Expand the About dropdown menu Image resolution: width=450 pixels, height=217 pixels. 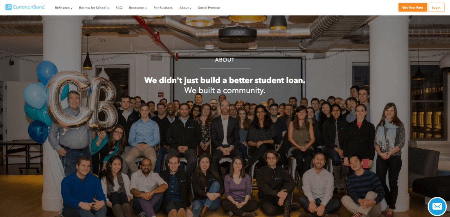pyautogui.click(x=185, y=8)
